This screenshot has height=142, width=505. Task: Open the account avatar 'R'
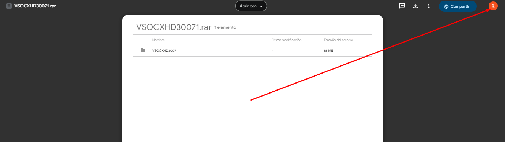pyautogui.click(x=493, y=6)
